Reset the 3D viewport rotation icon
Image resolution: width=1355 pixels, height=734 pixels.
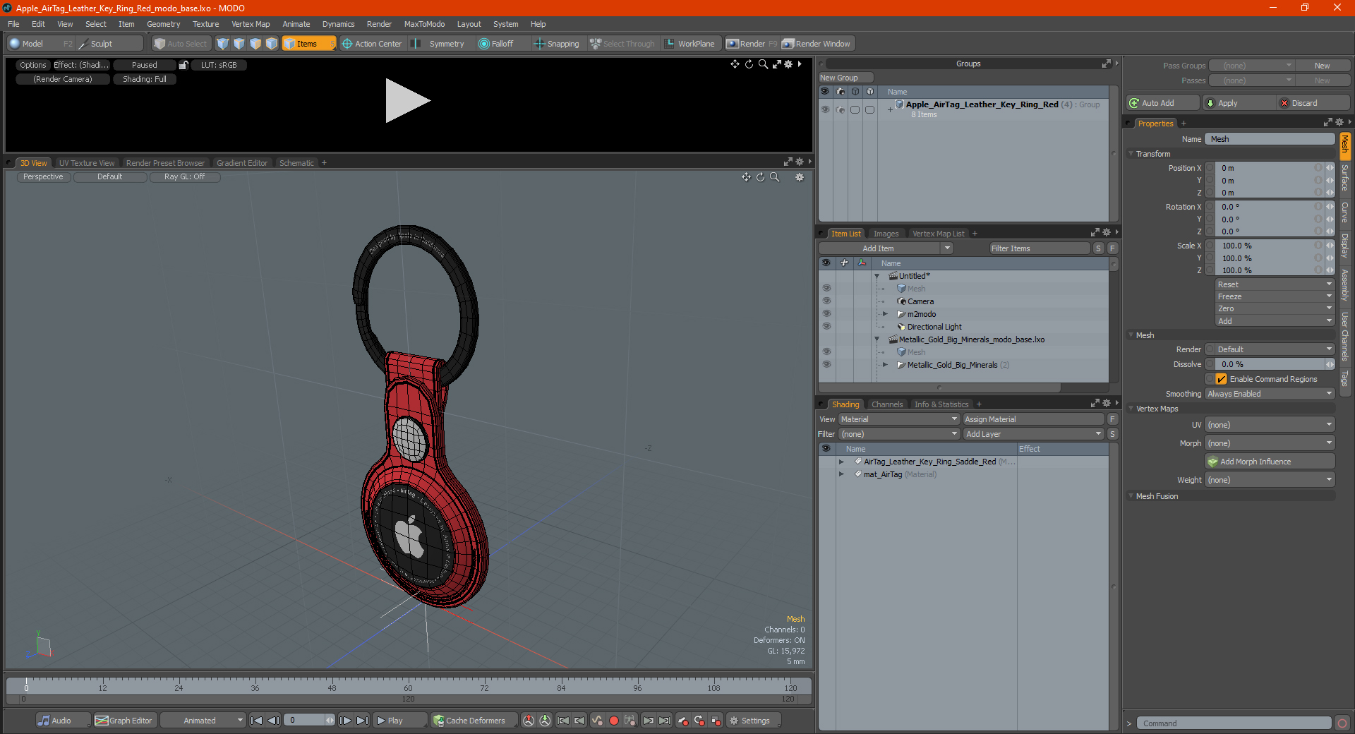(761, 177)
